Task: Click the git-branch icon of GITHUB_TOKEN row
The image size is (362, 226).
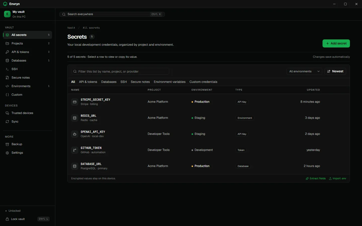Action: (x=75, y=150)
